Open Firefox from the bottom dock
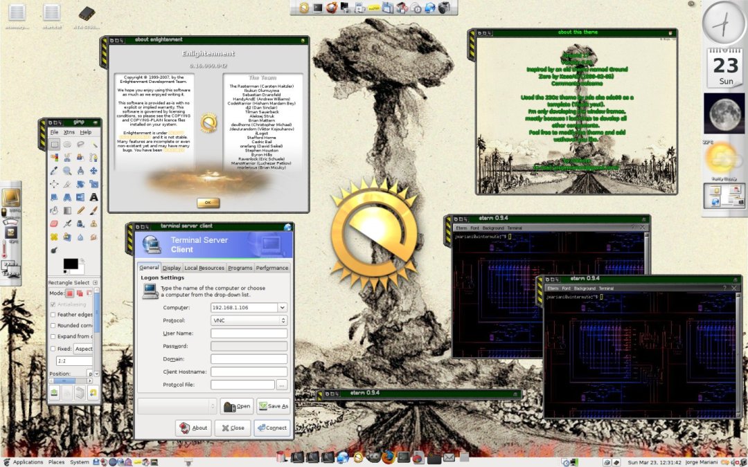This screenshot has height=467, width=748. click(x=388, y=457)
